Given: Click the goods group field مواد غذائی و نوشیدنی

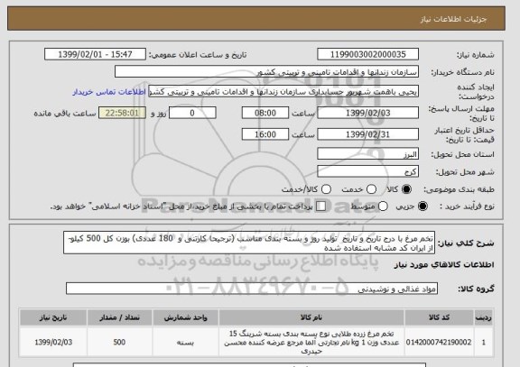Looking at the screenshot, I should [252, 289].
